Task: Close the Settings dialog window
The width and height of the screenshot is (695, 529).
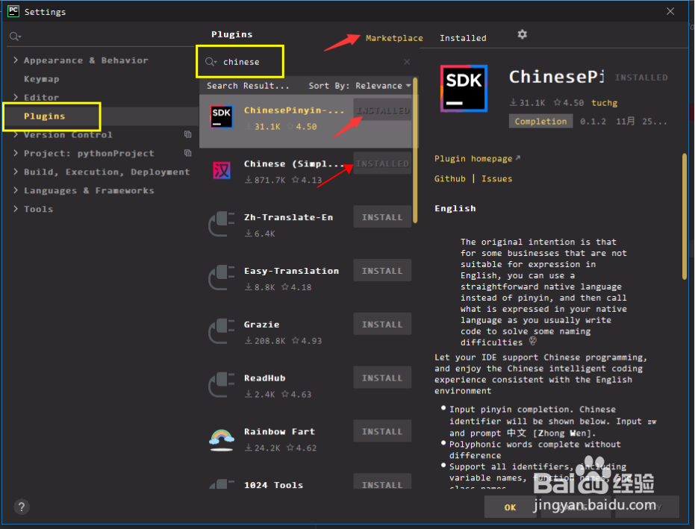Action: 670,11
